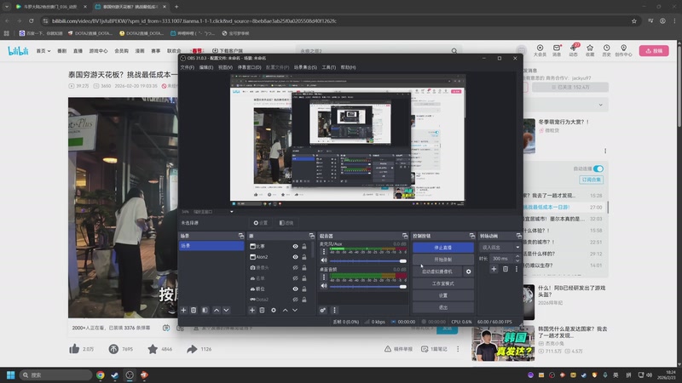Add a transition in 转场动画 panel
The height and width of the screenshot is (383, 682).
pyautogui.click(x=494, y=269)
